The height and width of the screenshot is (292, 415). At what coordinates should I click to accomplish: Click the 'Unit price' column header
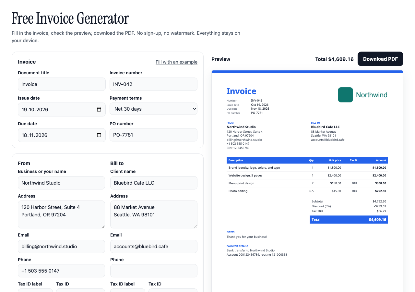[335, 160]
